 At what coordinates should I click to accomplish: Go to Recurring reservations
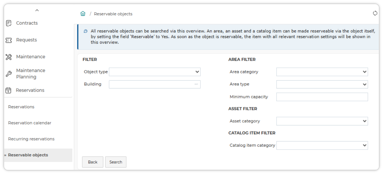31,139
